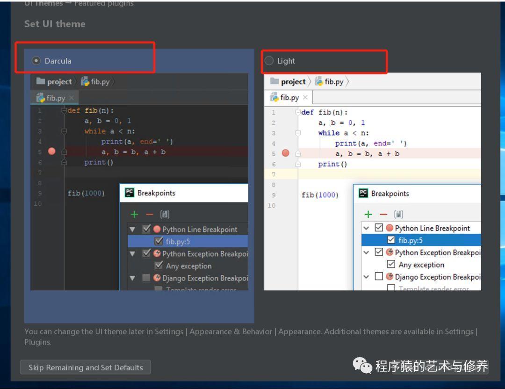This screenshot has width=505, height=389.
Task: Collapse Python Line Breakpoint node in Darcula preview
Action: coord(132,230)
